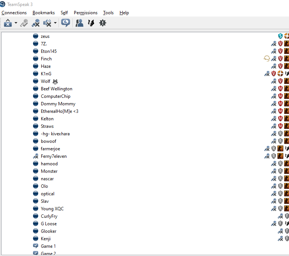Click the Game 1 channel icon
This screenshot has width=289, height=256.
[36, 246]
